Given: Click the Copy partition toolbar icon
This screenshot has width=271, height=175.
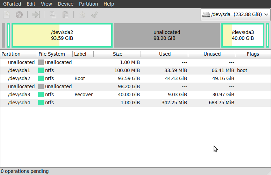Looking at the screenshot, I should point(53,15).
